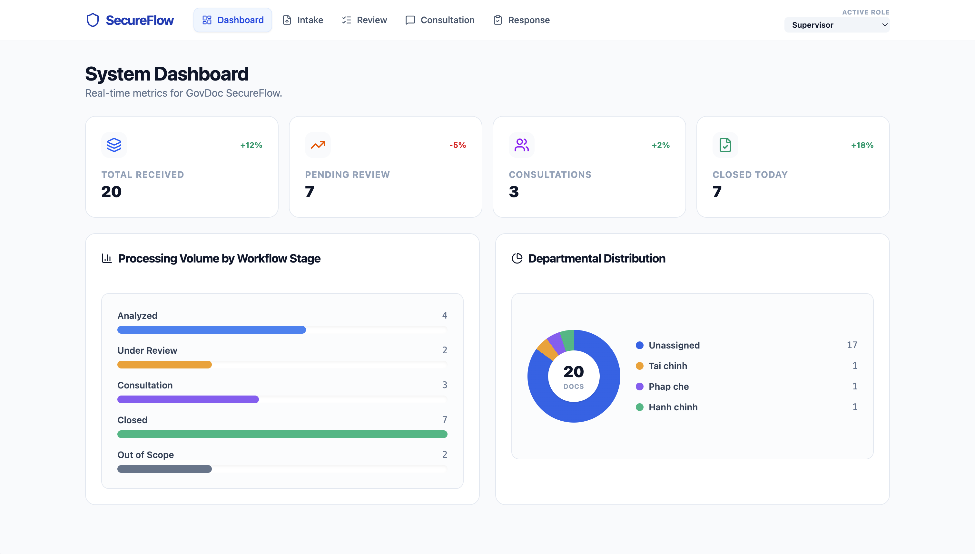
Task: Go to the Consultation tab
Action: (x=440, y=20)
